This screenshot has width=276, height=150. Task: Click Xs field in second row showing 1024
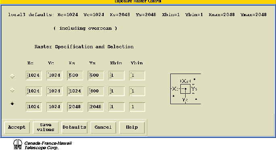click(x=75, y=91)
